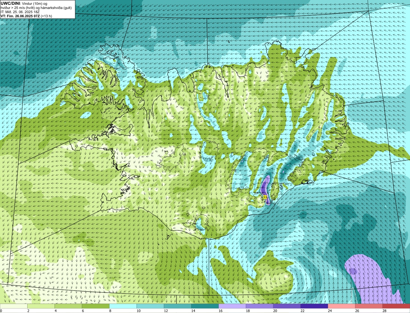
Task: Click the 'UWC/DINI' title text
Action: (11, 3)
